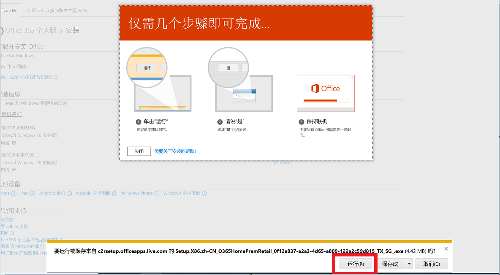This screenshot has width=500, height=275.
Task: Click the computer name ending in PSPT909
Action: [x=17, y=155]
